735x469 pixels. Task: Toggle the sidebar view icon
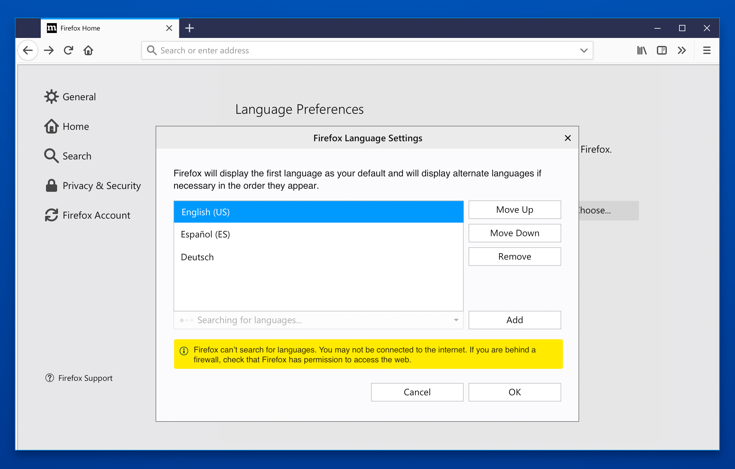pos(662,50)
